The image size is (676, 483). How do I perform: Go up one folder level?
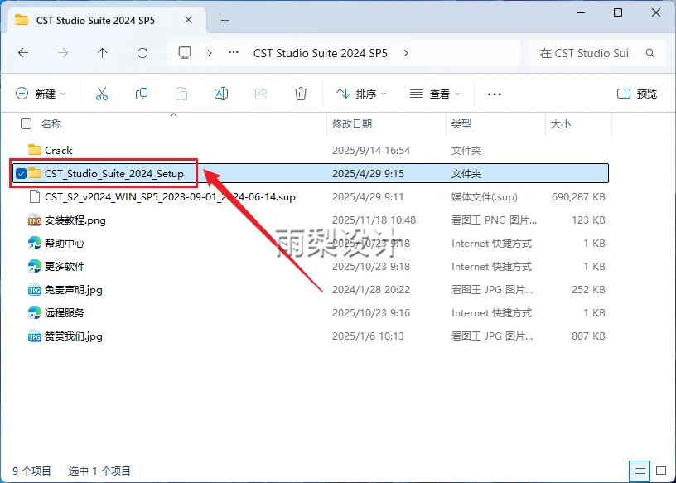pyautogui.click(x=102, y=53)
